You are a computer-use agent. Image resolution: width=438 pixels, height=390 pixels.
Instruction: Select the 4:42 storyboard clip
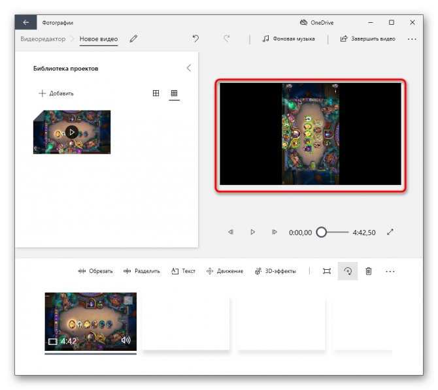click(x=90, y=321)
